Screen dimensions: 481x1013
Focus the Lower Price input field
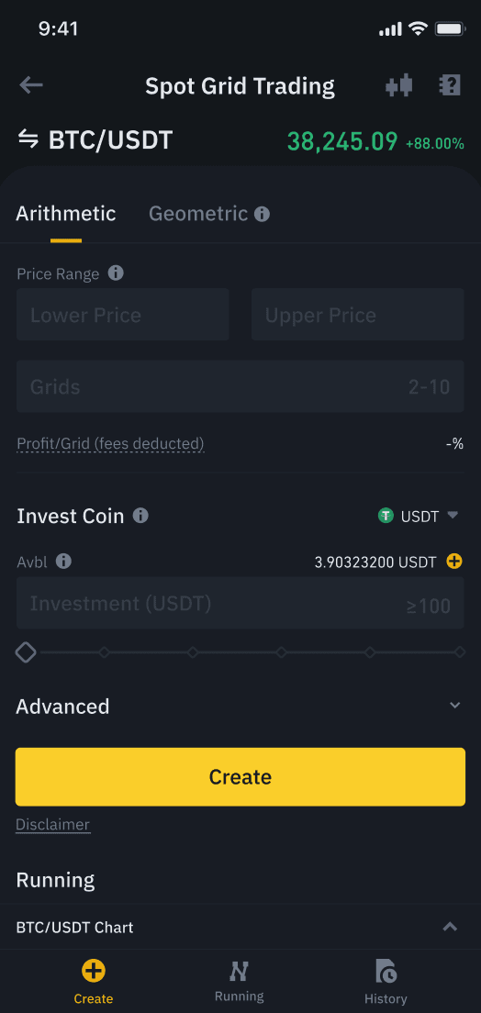[x=123, y=315]
